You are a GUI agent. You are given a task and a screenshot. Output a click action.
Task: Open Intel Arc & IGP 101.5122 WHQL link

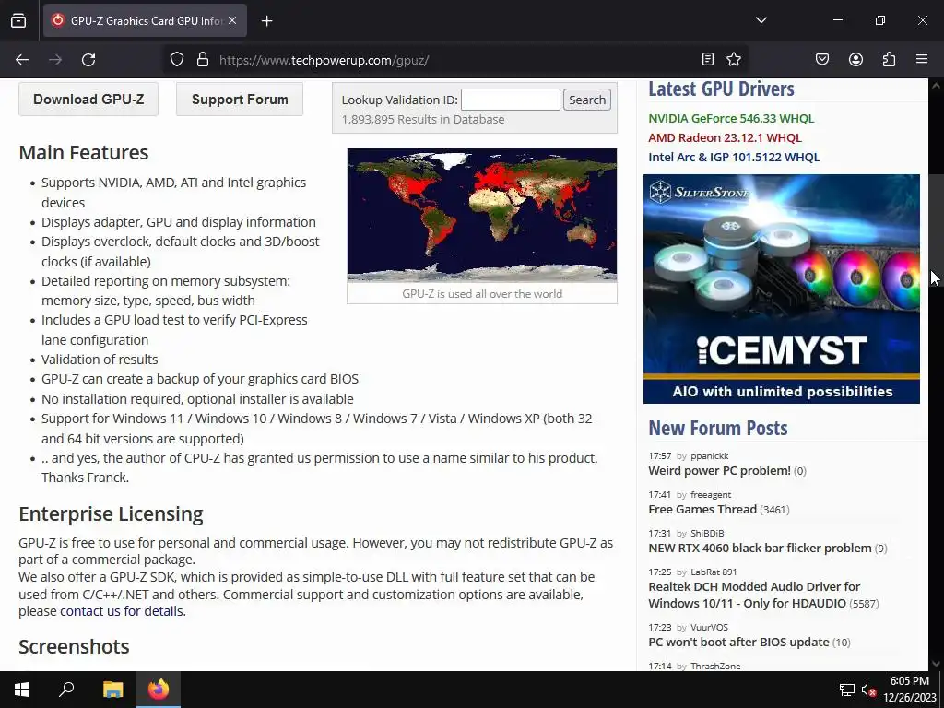click(x=734, y=157)
